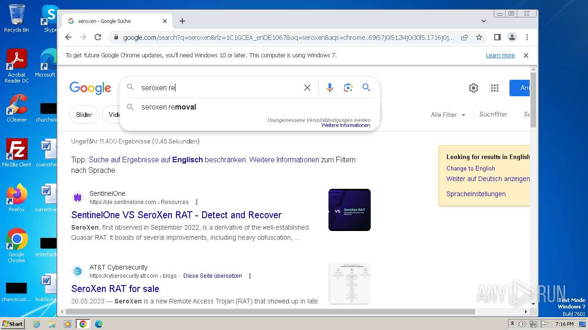Click the volume icon in system tray
Image resolution: width=588 pixels, height=330 pixels.
522,324
